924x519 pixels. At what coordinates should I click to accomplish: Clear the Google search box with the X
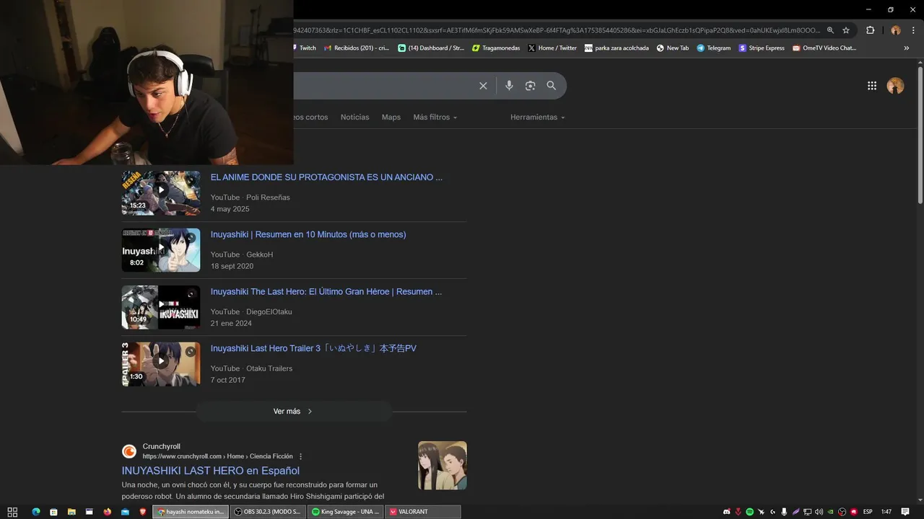pyautogui.click(x=483, y=86)
